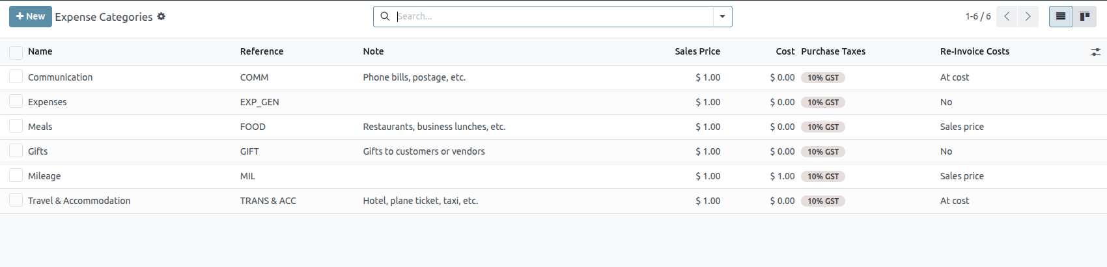
Task: Select the Meals row checkbox
Action: click(x=16, y=127)
